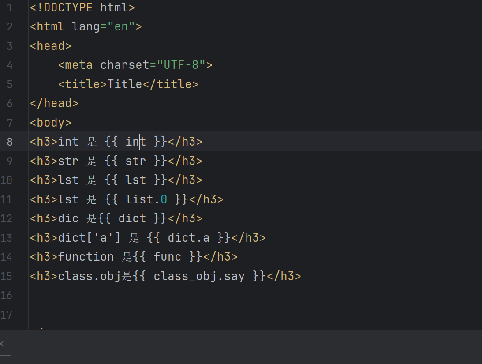Click the dict.a template expression
Image resolution: width=482 pixels, height=364 pixels.
pos(188,238)
